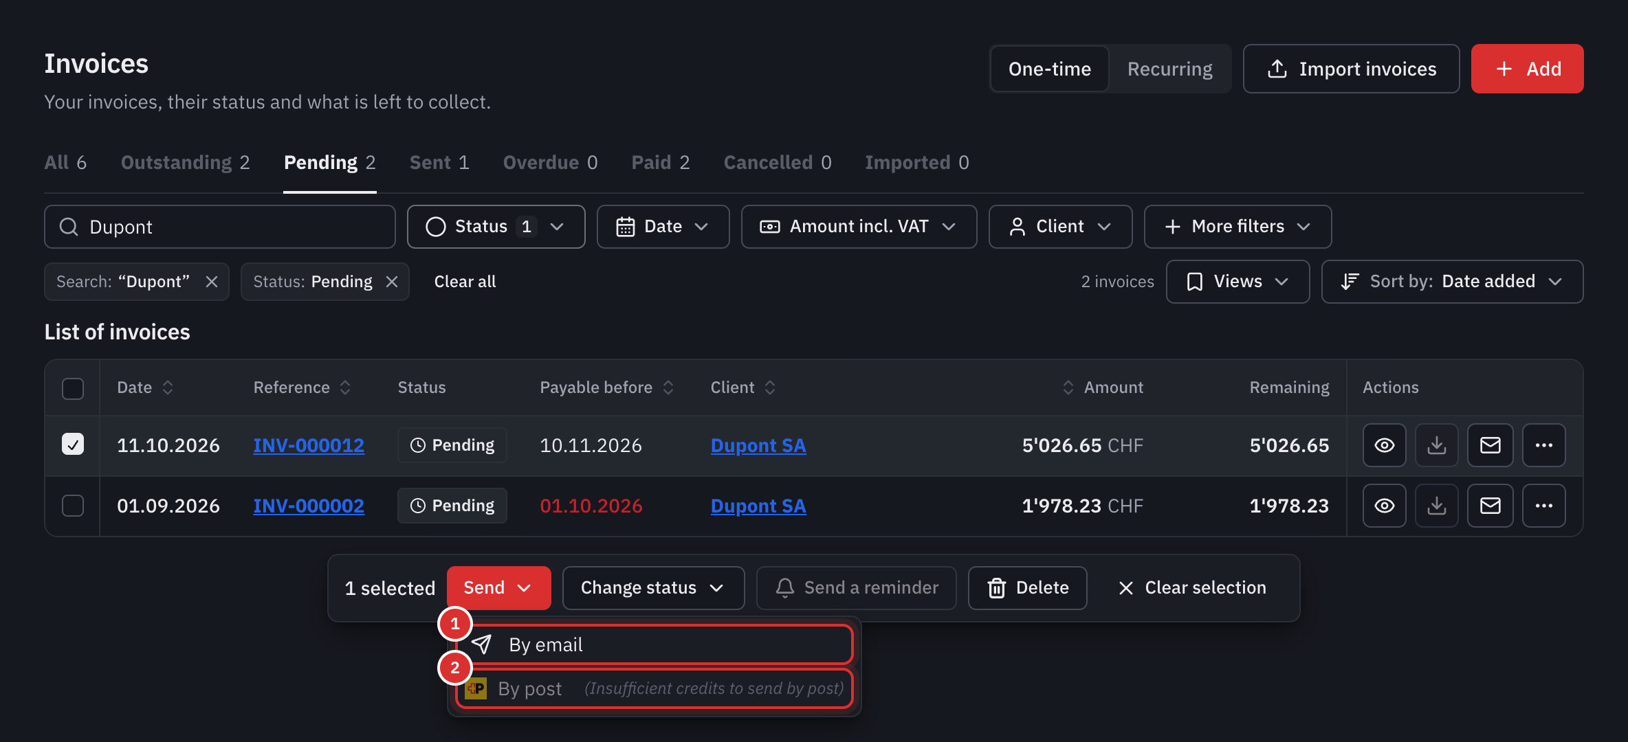
Task: Open the Change status dropdown
Action: coord(653,588)
